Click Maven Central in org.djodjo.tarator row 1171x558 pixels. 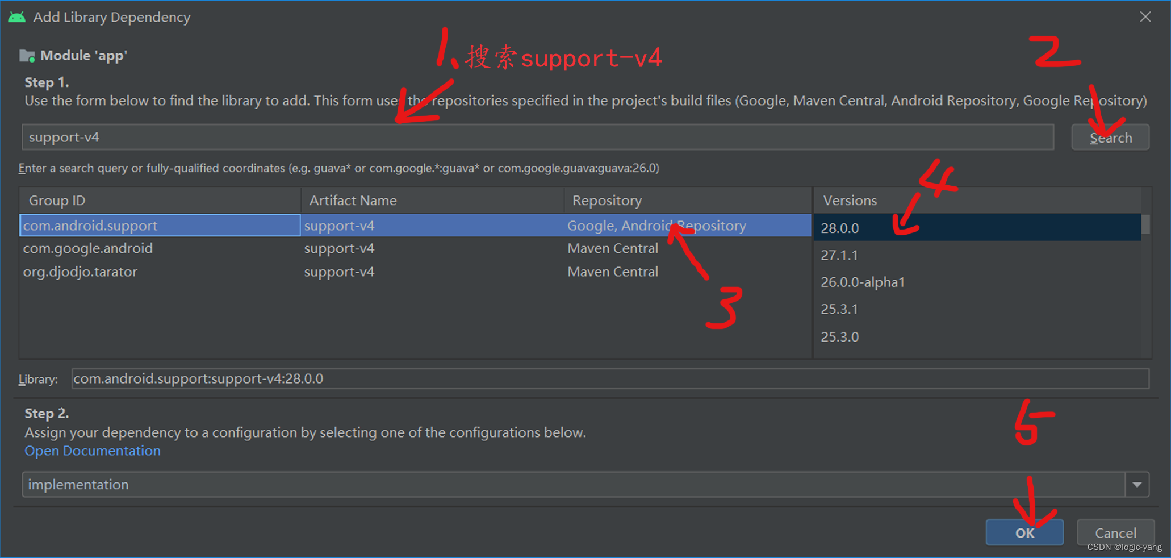click(x=613, y=272)
